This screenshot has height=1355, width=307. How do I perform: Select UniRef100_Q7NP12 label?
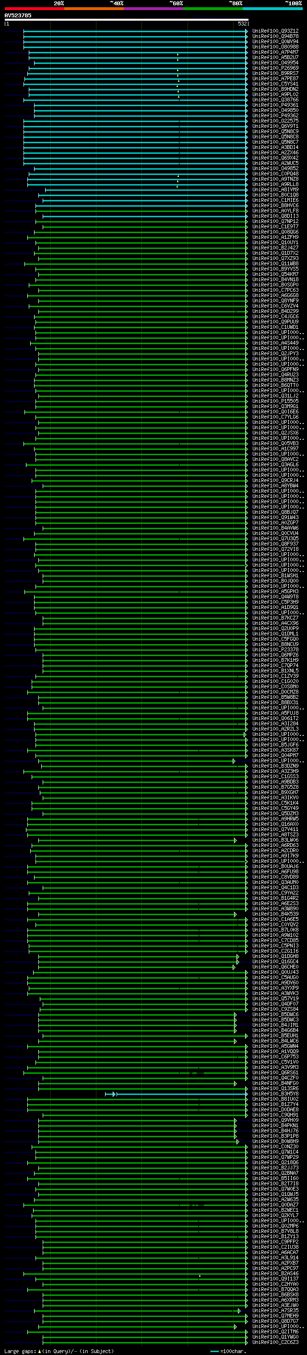pyautogui.click(x=275, y=222)
